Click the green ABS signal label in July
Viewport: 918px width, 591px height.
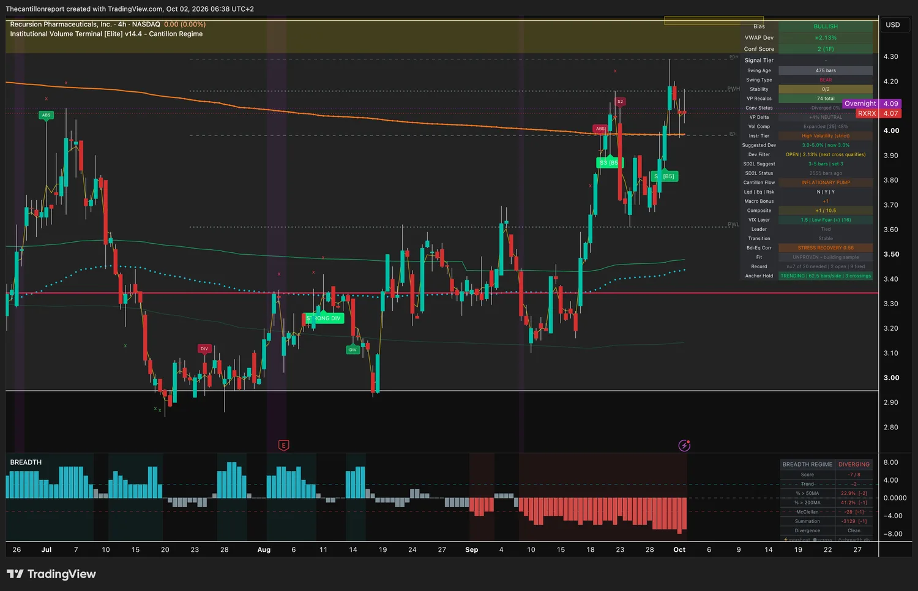tap(46, 115)
